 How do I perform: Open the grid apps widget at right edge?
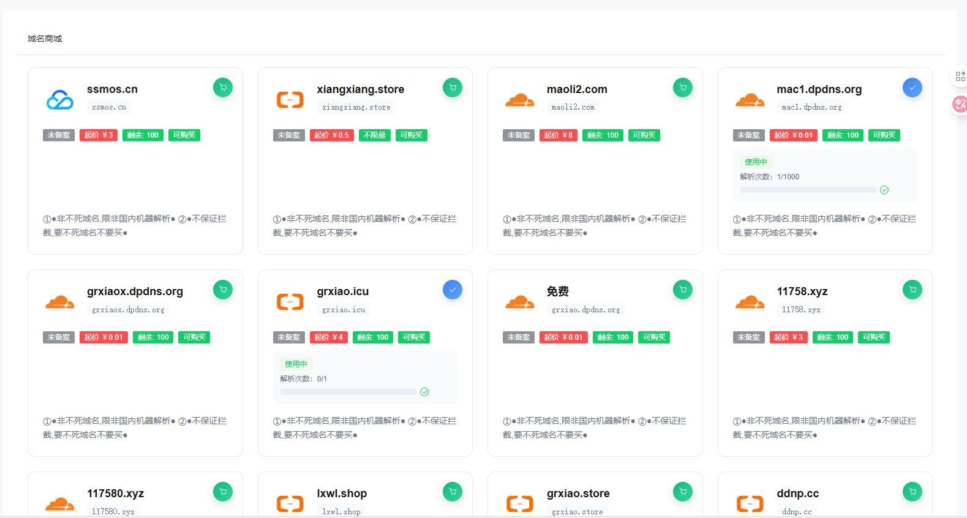pos(960,77)
